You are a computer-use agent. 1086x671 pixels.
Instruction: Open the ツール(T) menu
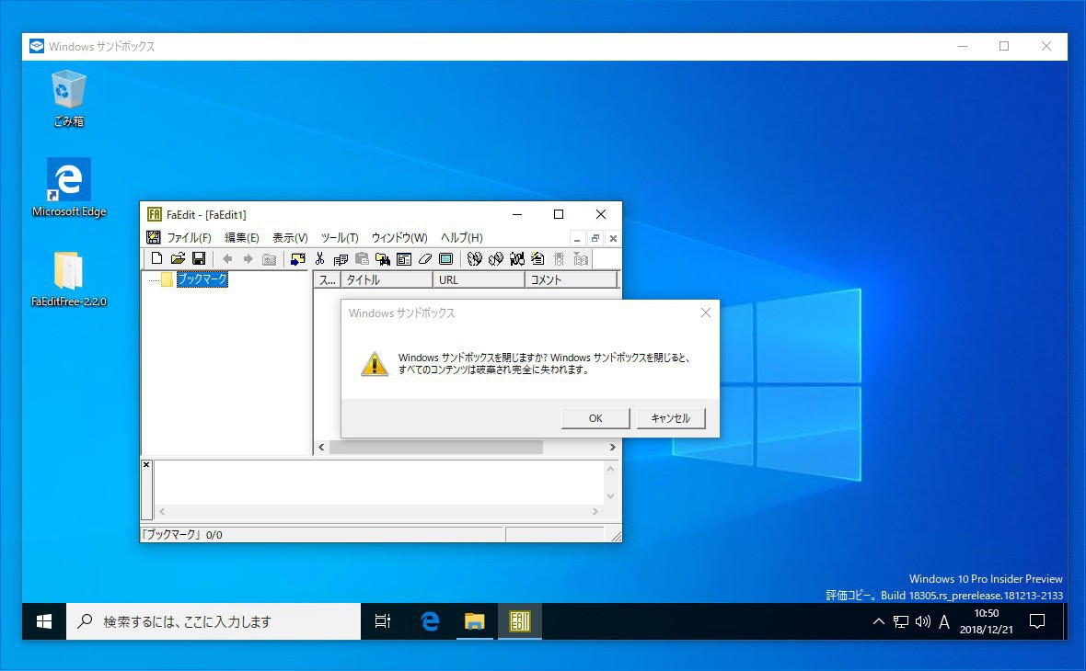(x=340, y=237)
